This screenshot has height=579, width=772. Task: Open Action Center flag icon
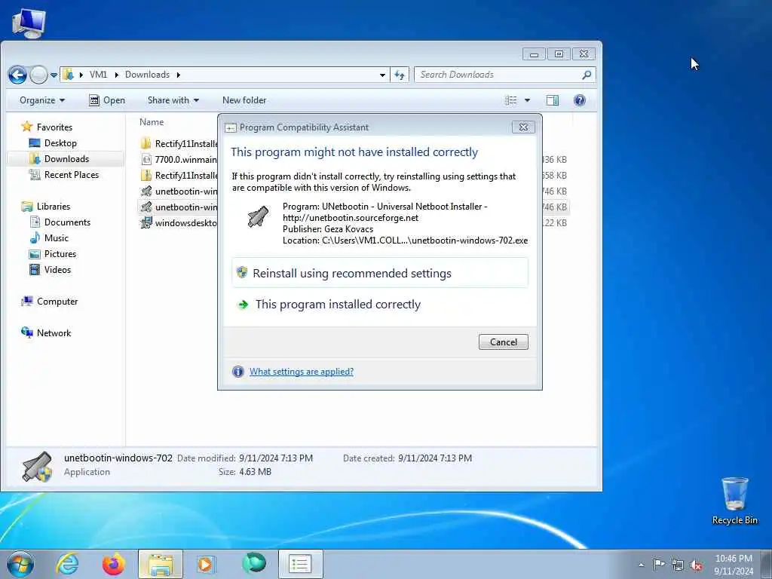(659, 565)
